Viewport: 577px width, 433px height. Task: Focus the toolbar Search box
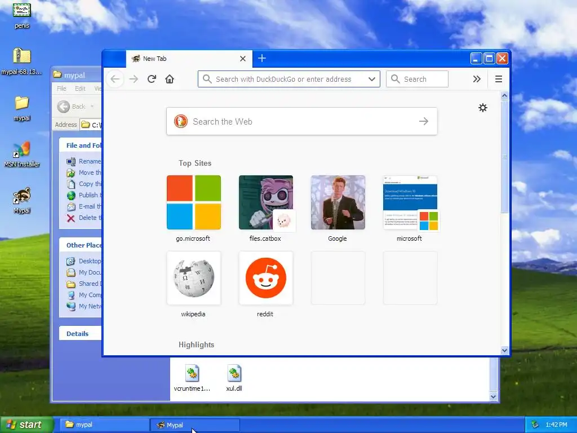417,79
